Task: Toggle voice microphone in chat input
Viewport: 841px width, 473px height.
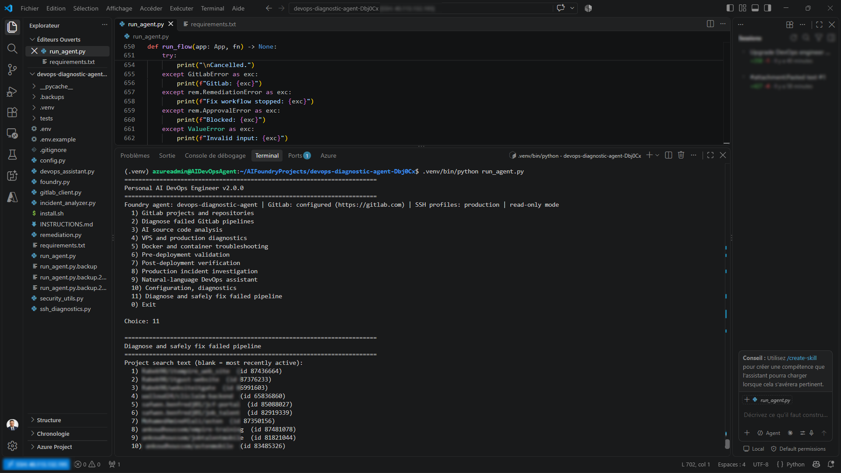Action: tap(812, 433)
